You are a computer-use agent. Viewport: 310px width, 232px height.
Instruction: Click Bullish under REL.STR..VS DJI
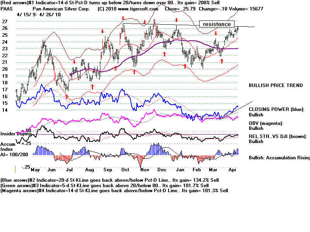(x=256, y=142)
